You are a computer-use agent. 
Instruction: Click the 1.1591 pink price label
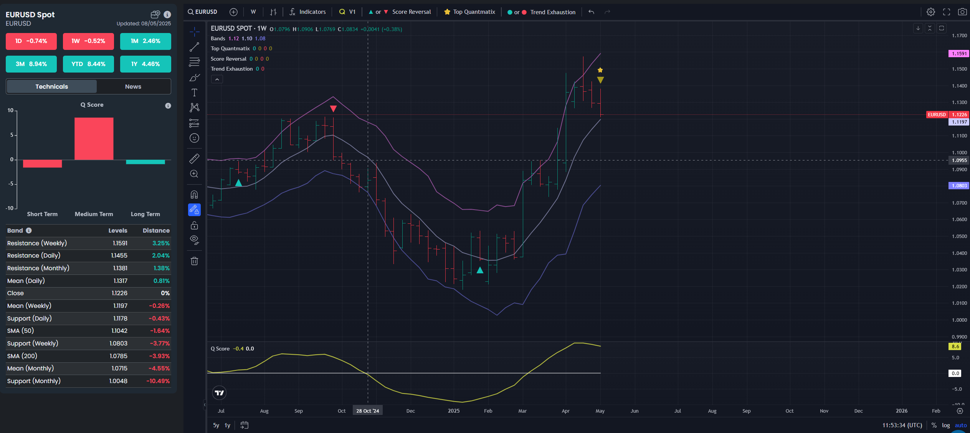tap(958, 54)
